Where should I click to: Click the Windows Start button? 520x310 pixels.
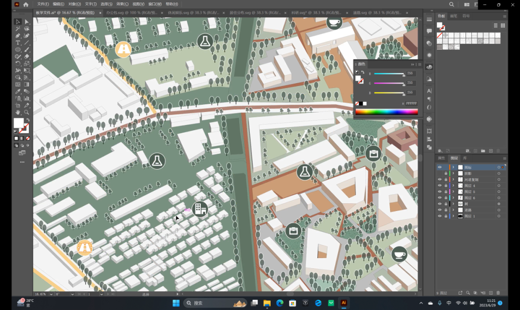coord(176,303)
